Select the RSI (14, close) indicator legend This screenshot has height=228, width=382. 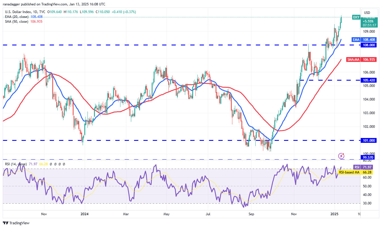16,164
